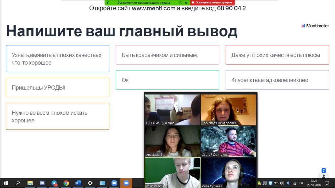Viewport: 335px width, 188px height.
Task: Switch the РУС input language indicator
Action: (x=301, y=183)
